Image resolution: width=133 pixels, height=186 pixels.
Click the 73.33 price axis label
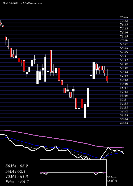pos(124,28)
